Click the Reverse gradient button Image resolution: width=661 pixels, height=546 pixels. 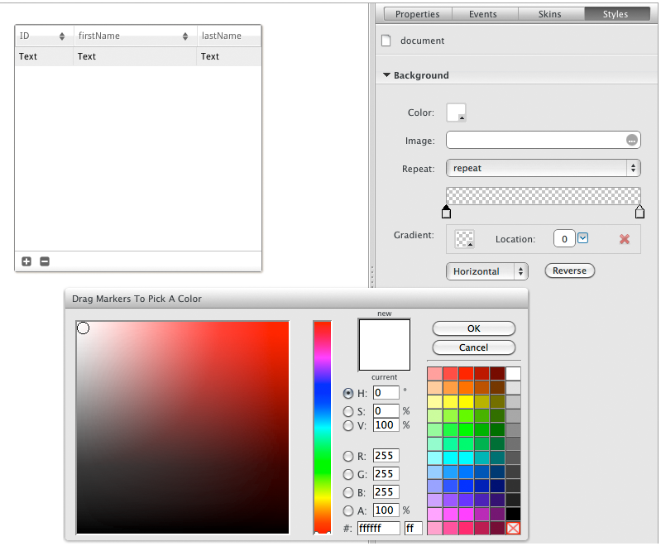pos(569,271)
